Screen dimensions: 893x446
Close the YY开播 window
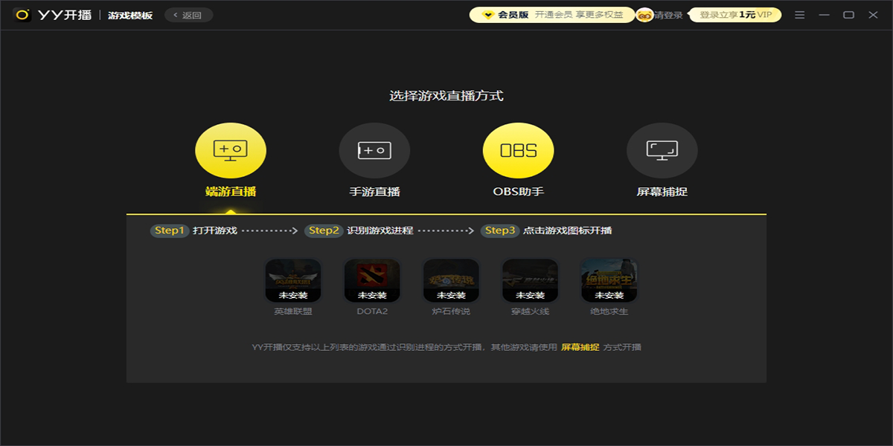click(872, 15)
